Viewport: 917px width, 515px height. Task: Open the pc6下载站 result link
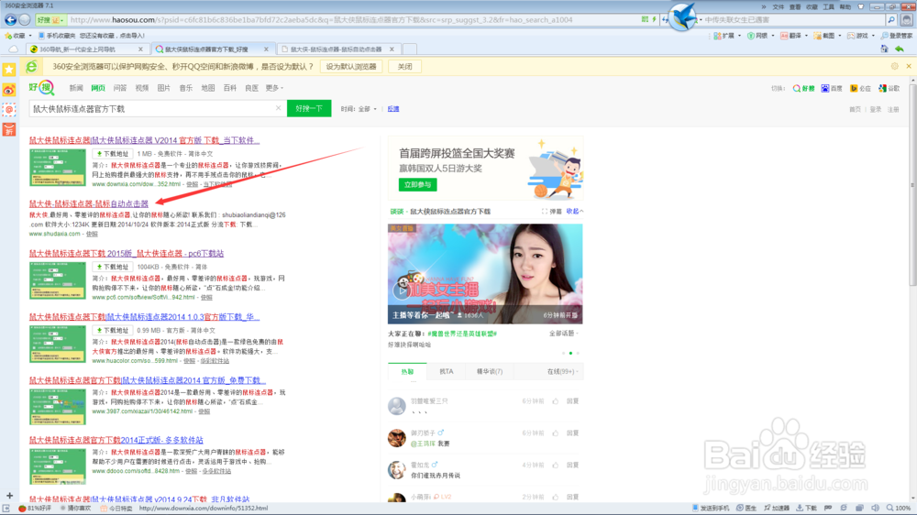(127, 253)
